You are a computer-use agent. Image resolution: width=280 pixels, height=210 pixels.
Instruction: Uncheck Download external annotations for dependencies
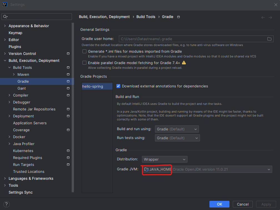(x=118, y=86)
